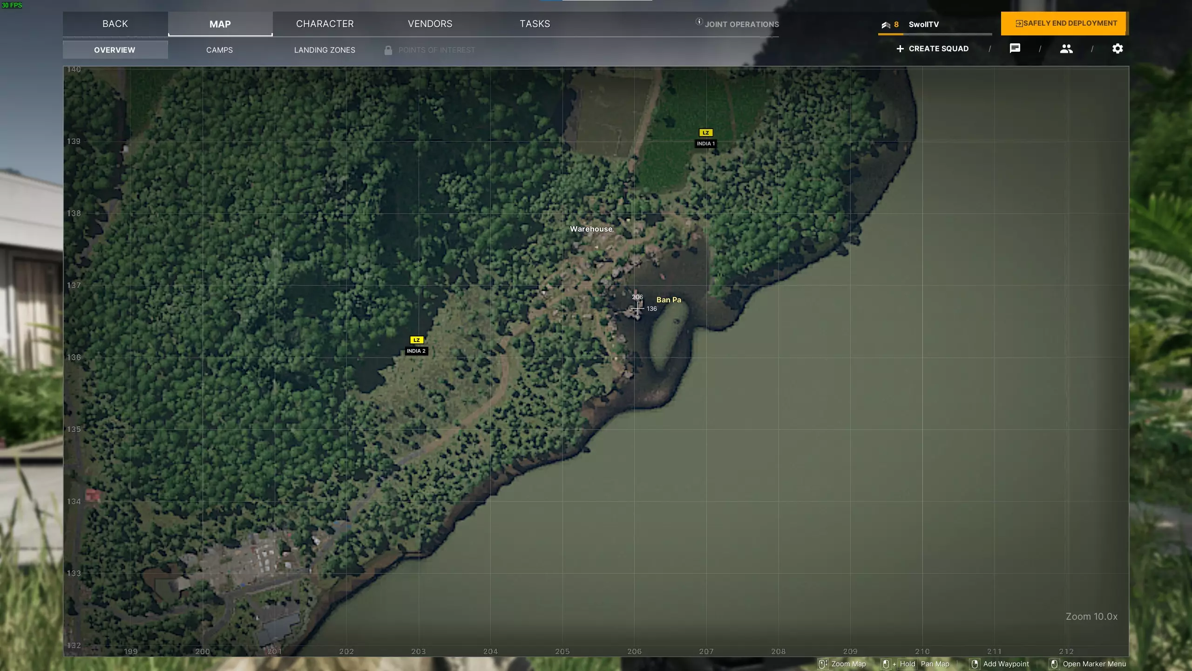The width and height of the screenshot is (1192, 671).
Task: Switch to the Character tab
Action: click(x=325, y=24)
